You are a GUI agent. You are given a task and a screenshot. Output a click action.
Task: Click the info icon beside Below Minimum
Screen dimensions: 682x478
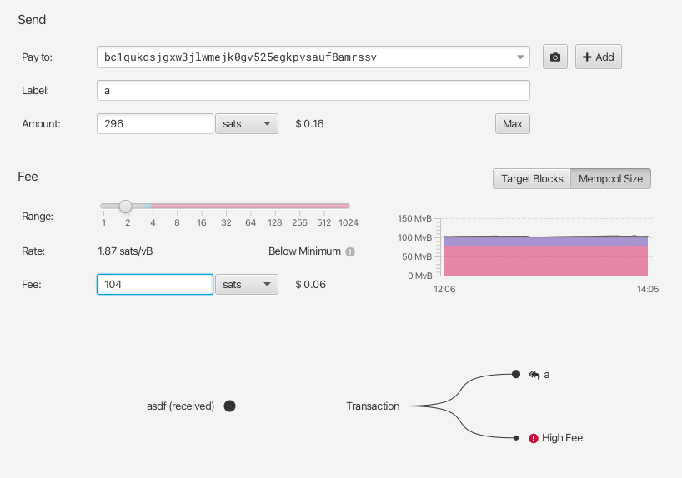tap(350, 251)
